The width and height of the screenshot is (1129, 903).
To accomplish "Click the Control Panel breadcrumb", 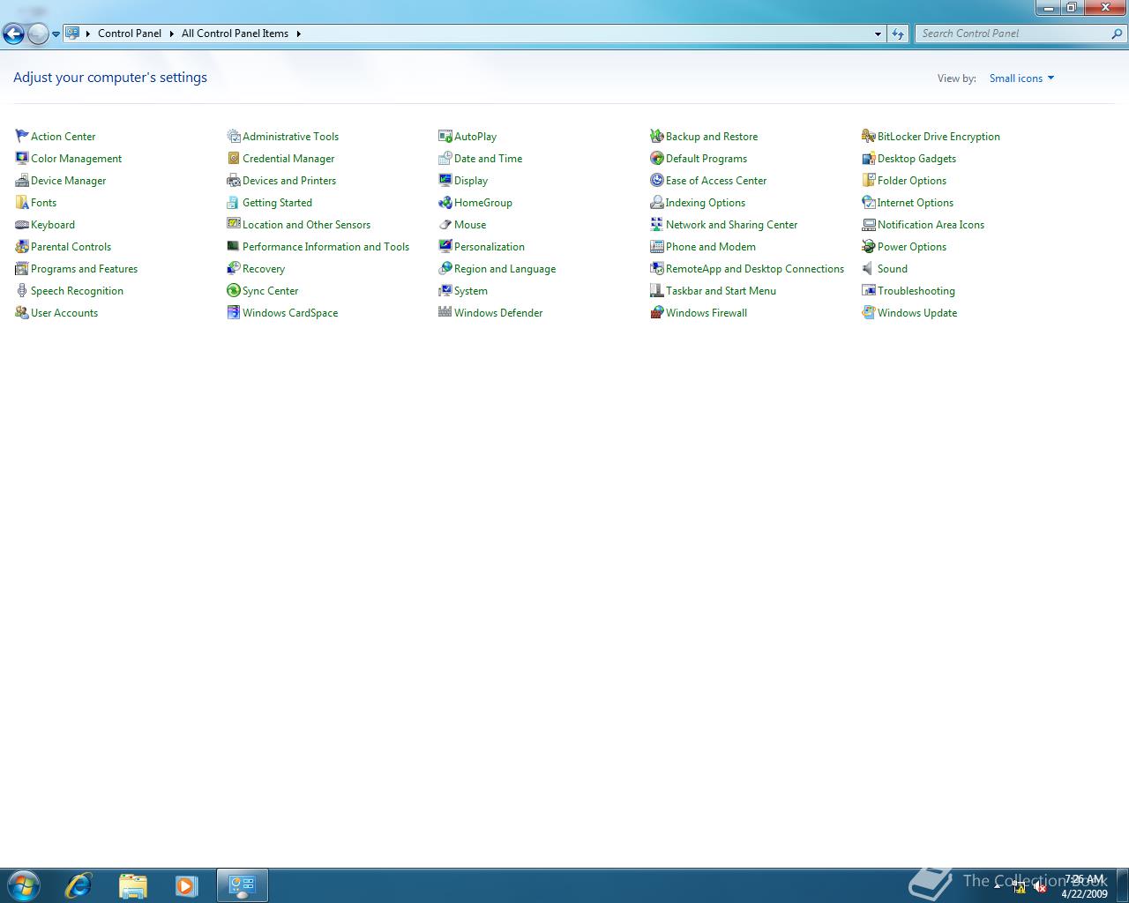I will tap(130, 34).
